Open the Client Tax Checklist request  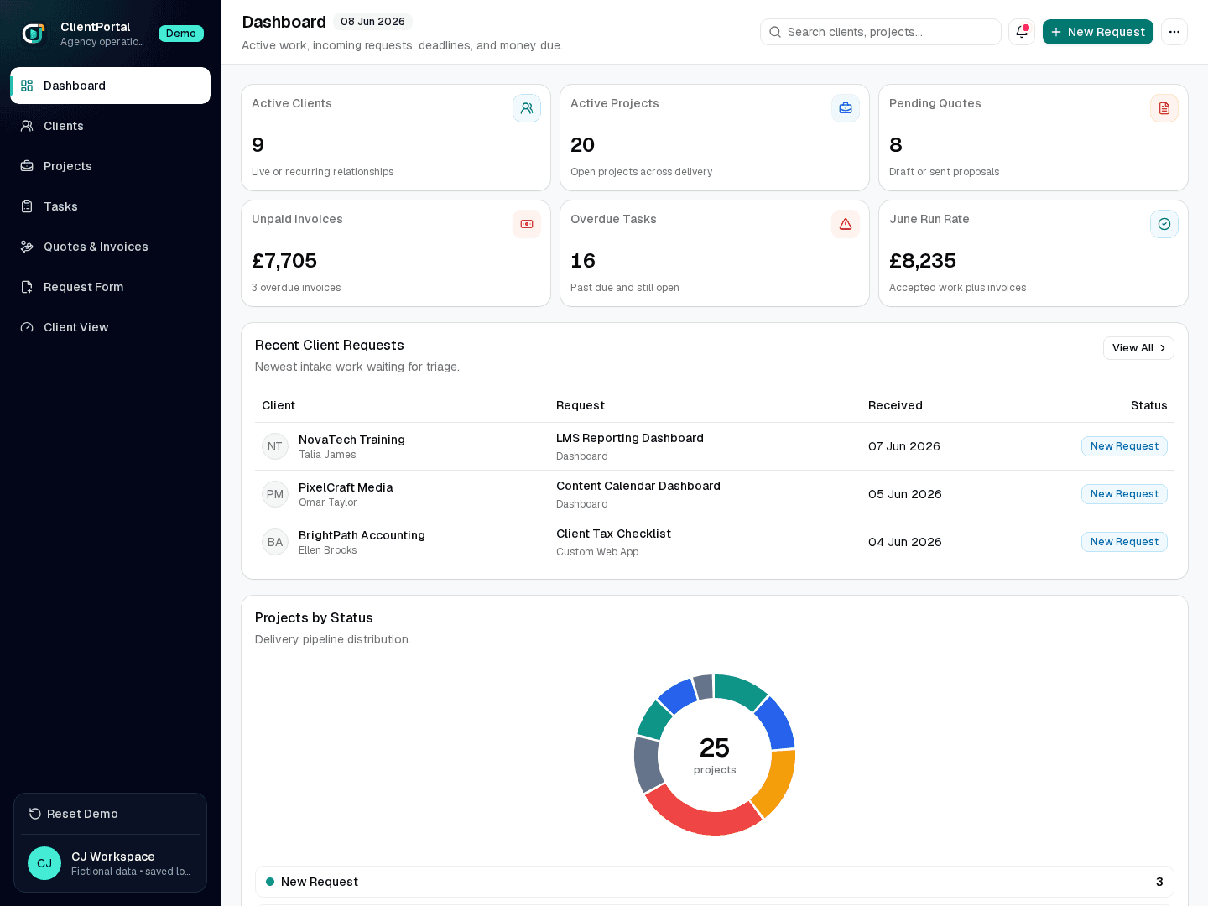click(x=613, y=534)
